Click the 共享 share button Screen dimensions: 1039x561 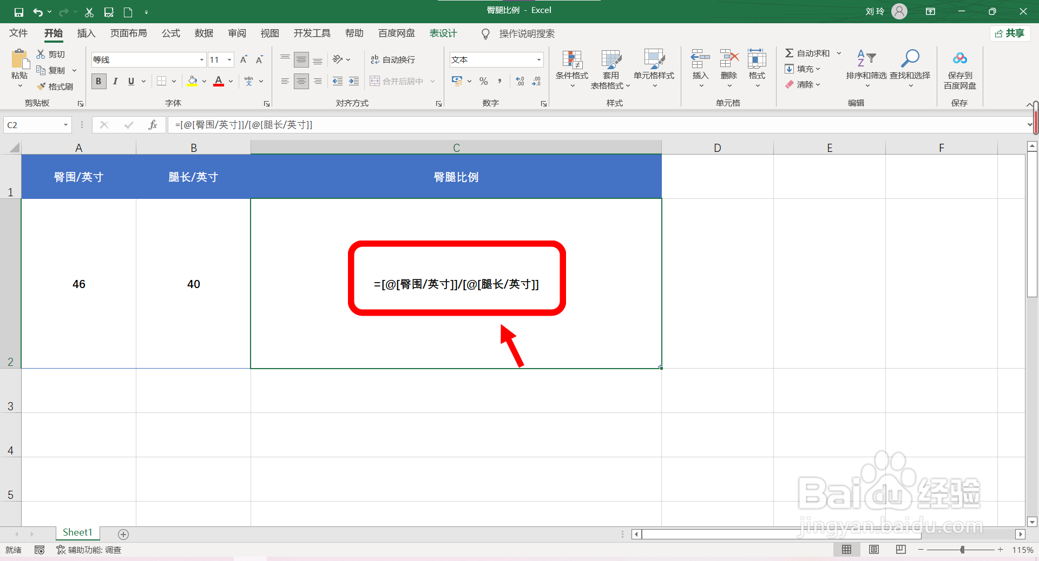(x=1010, y=33)
